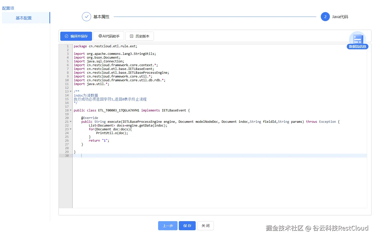375x238 pixels.
Task: Click the return "1"; statement
Action: tap(99, 141)
